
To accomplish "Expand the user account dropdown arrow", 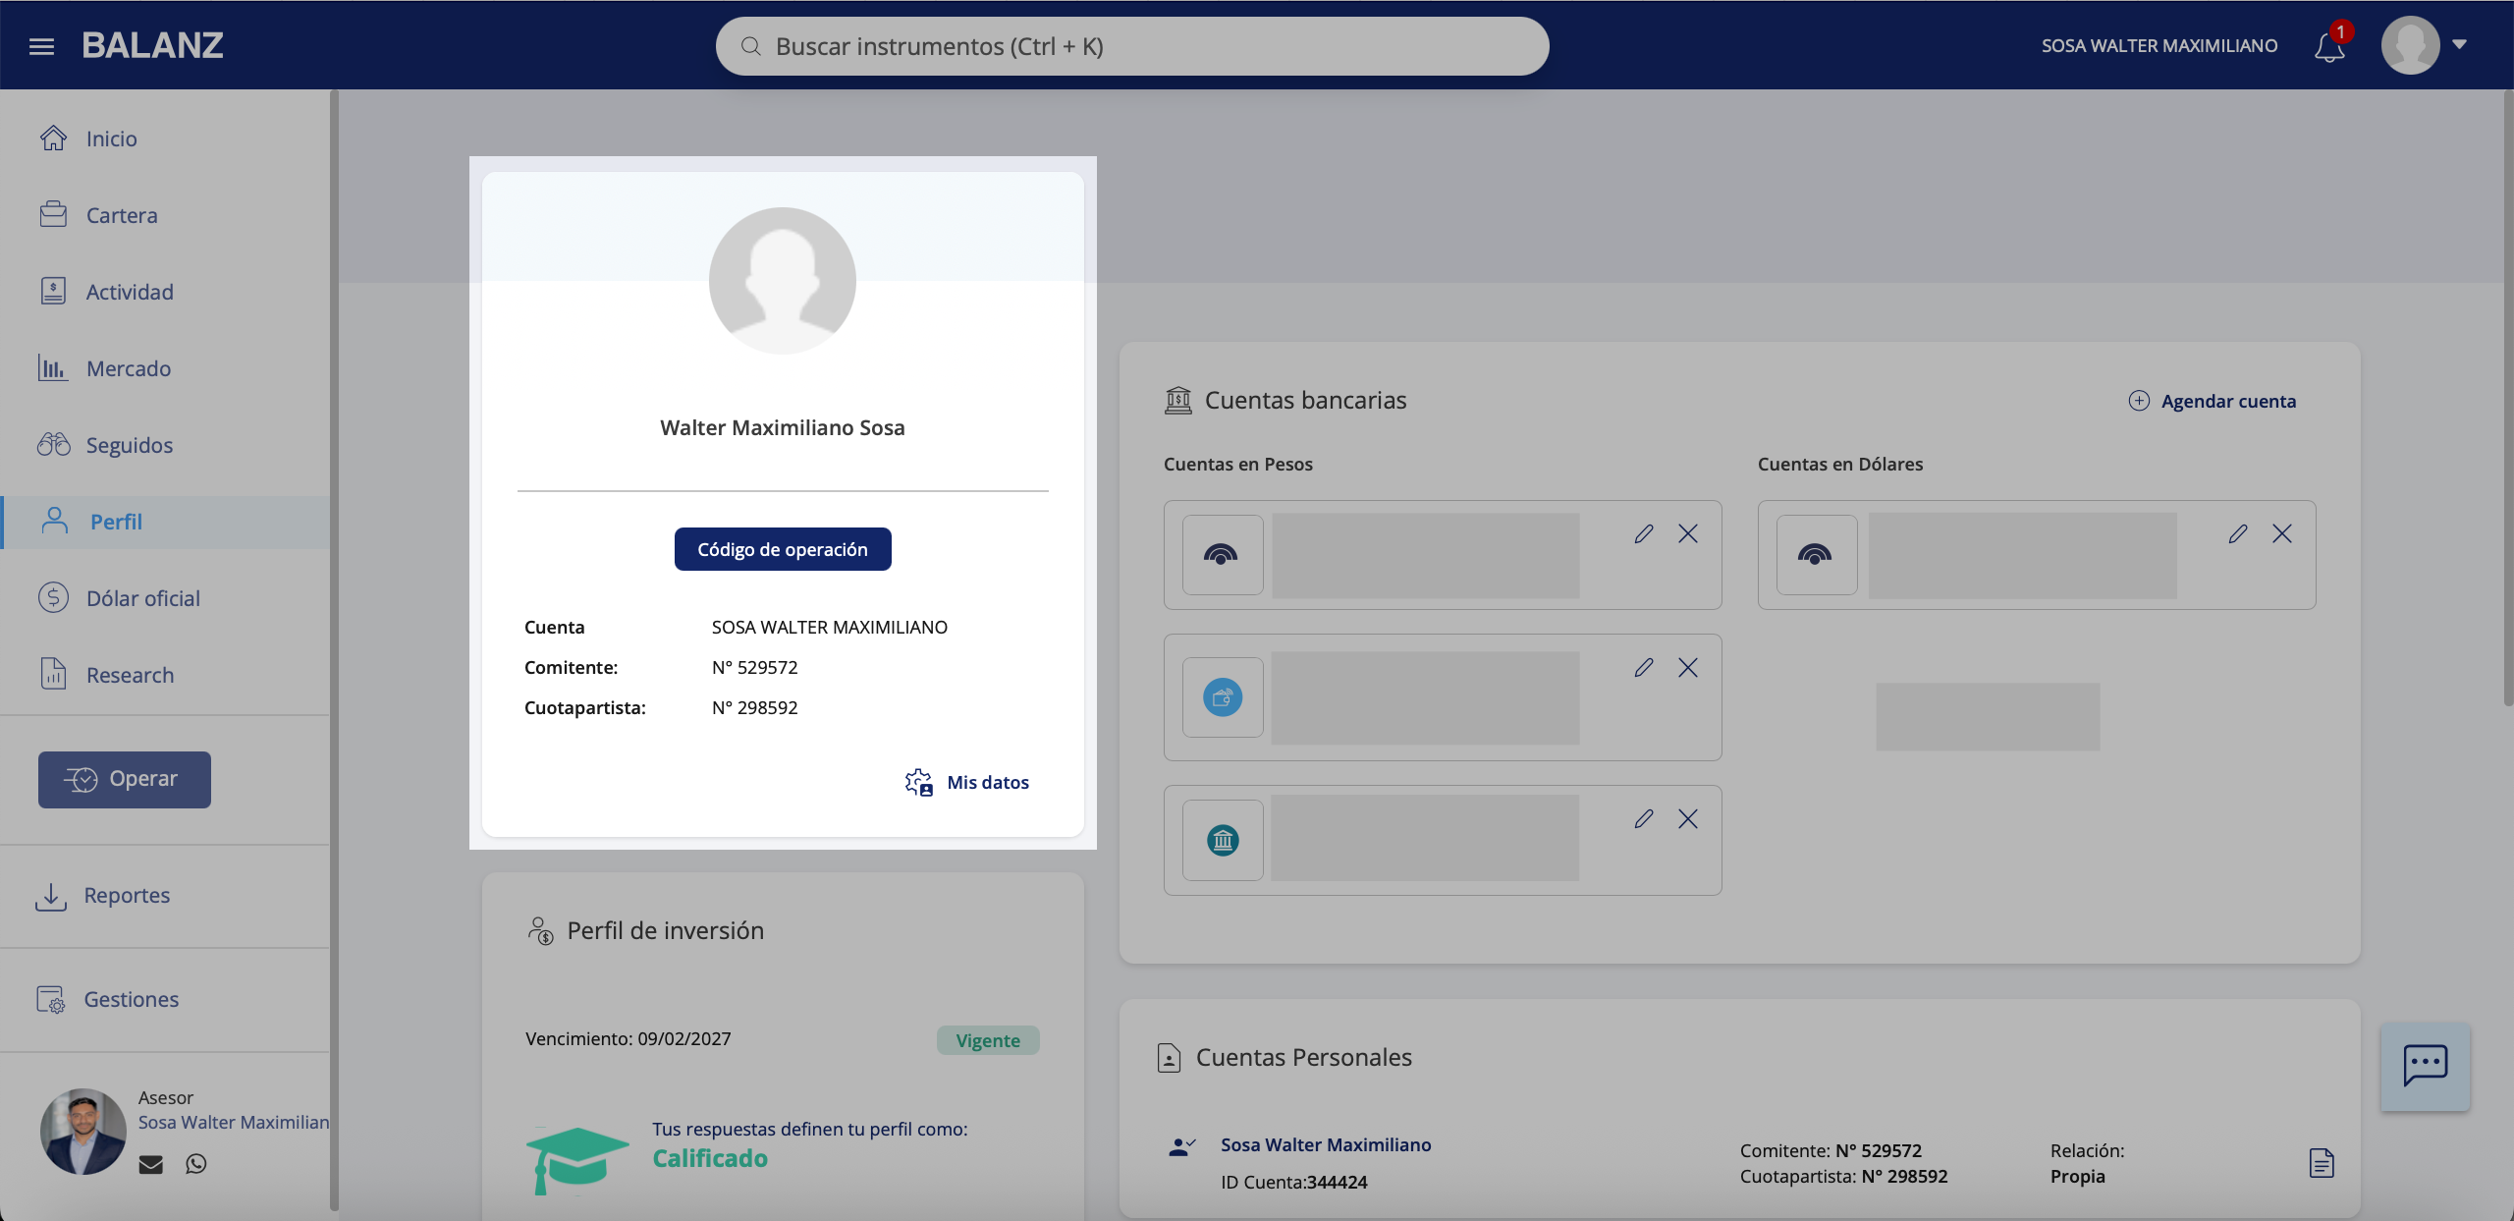I will coord(2460,43).
